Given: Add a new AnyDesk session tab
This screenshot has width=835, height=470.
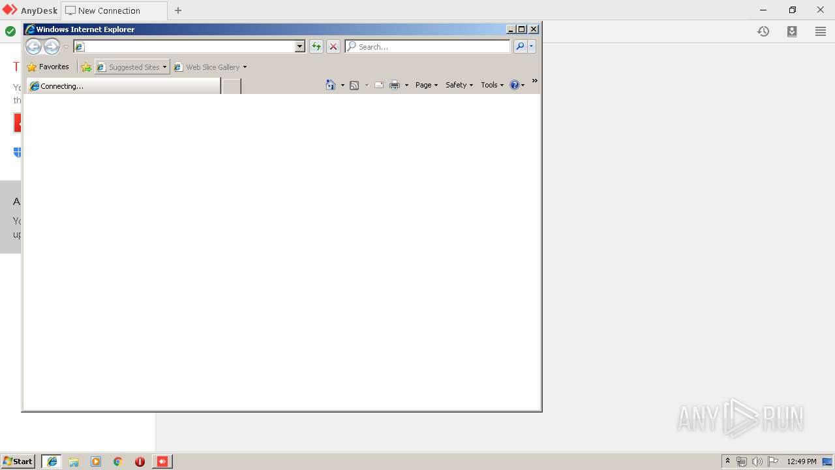Looking at the screenshot, I should [x=178, y=10].
